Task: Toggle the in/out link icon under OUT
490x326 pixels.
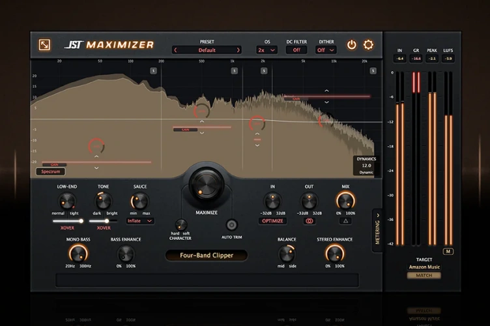Action: click(x=309, y=221)
